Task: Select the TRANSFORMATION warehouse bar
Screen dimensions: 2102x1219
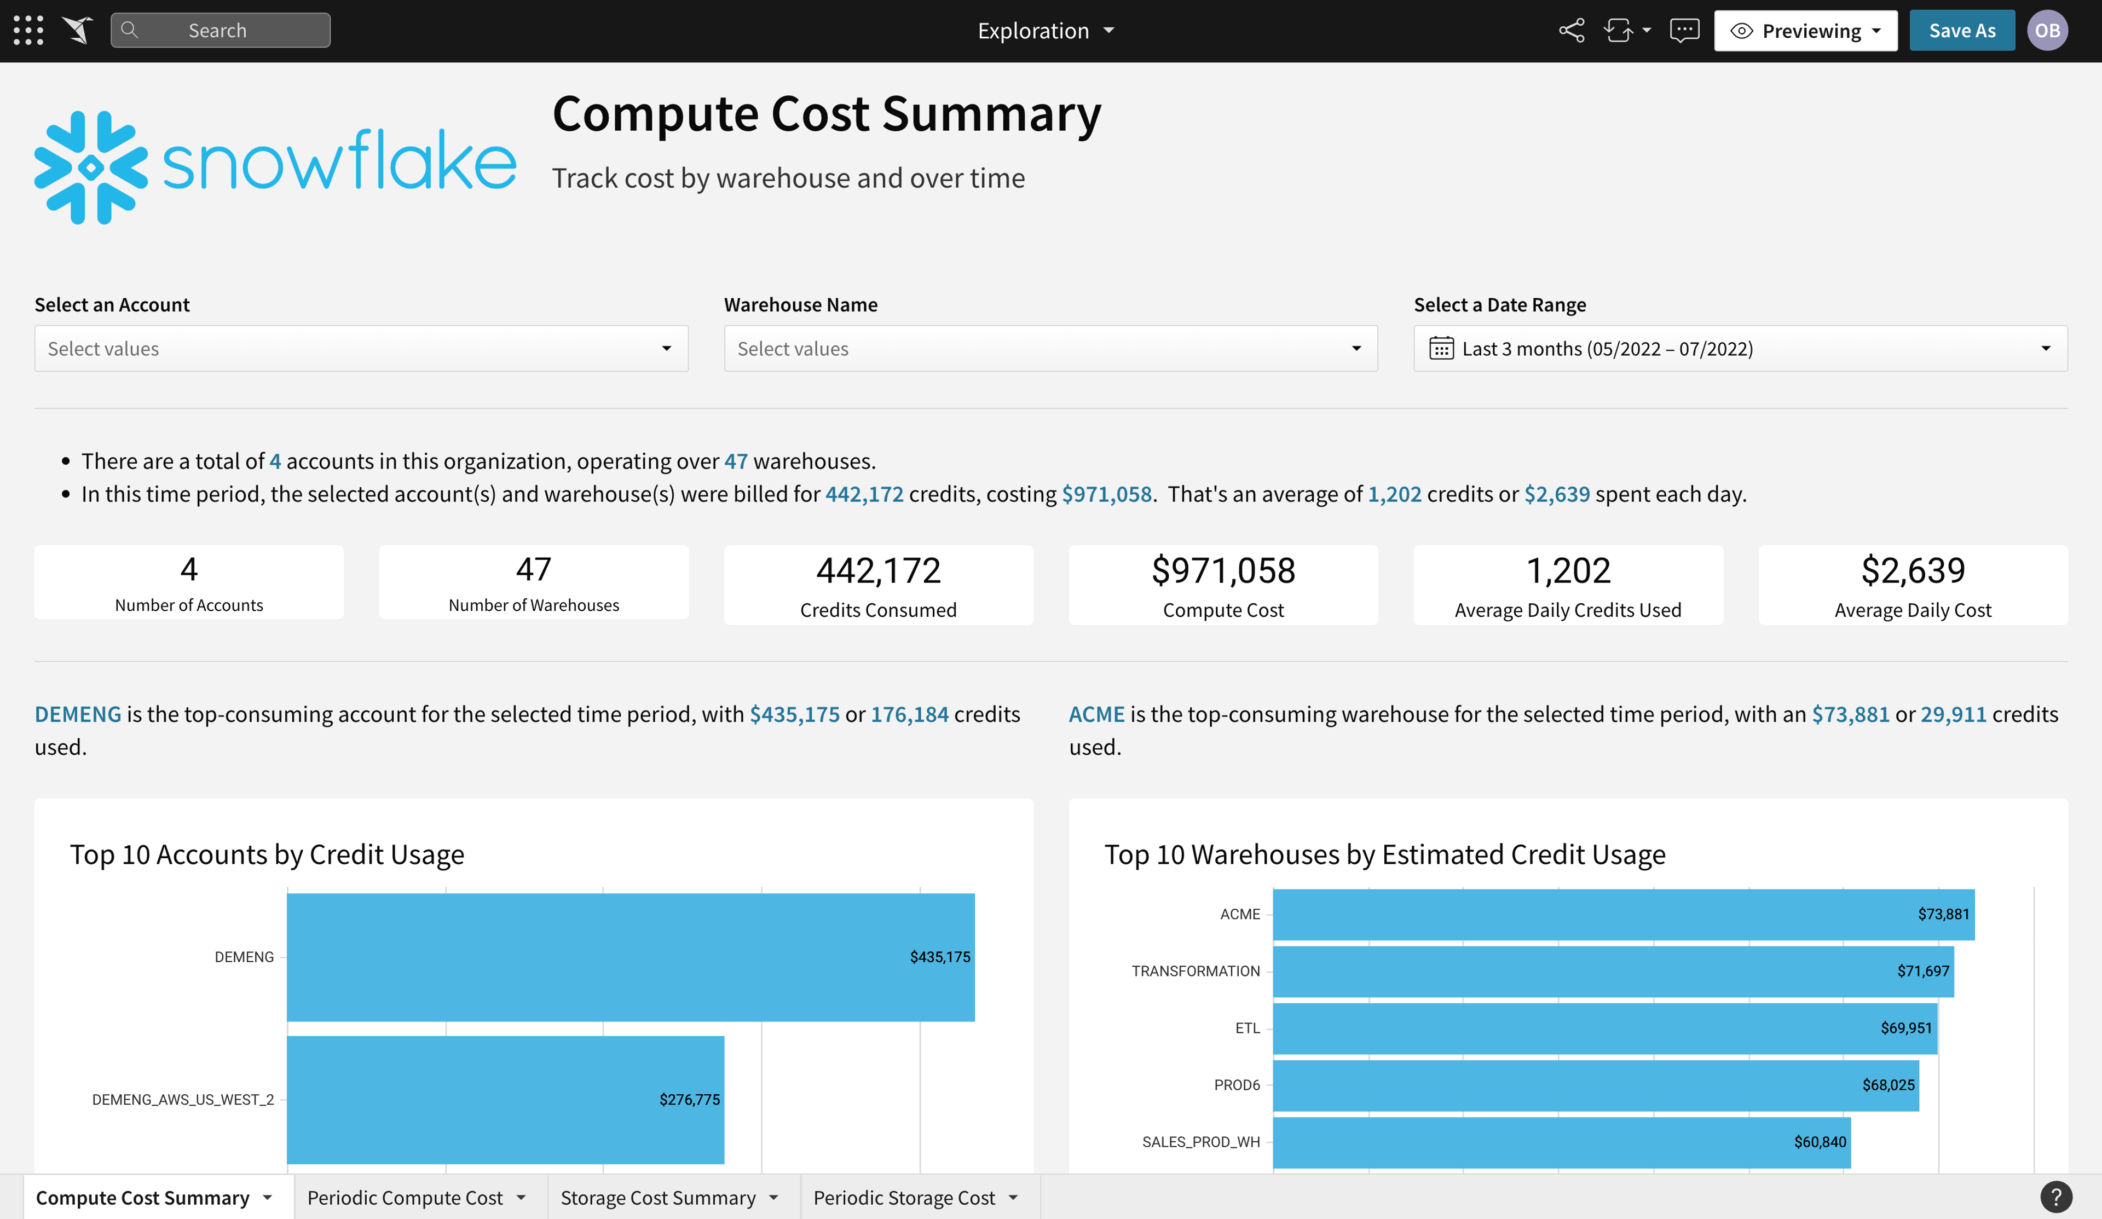Action: pos(1613,971)
